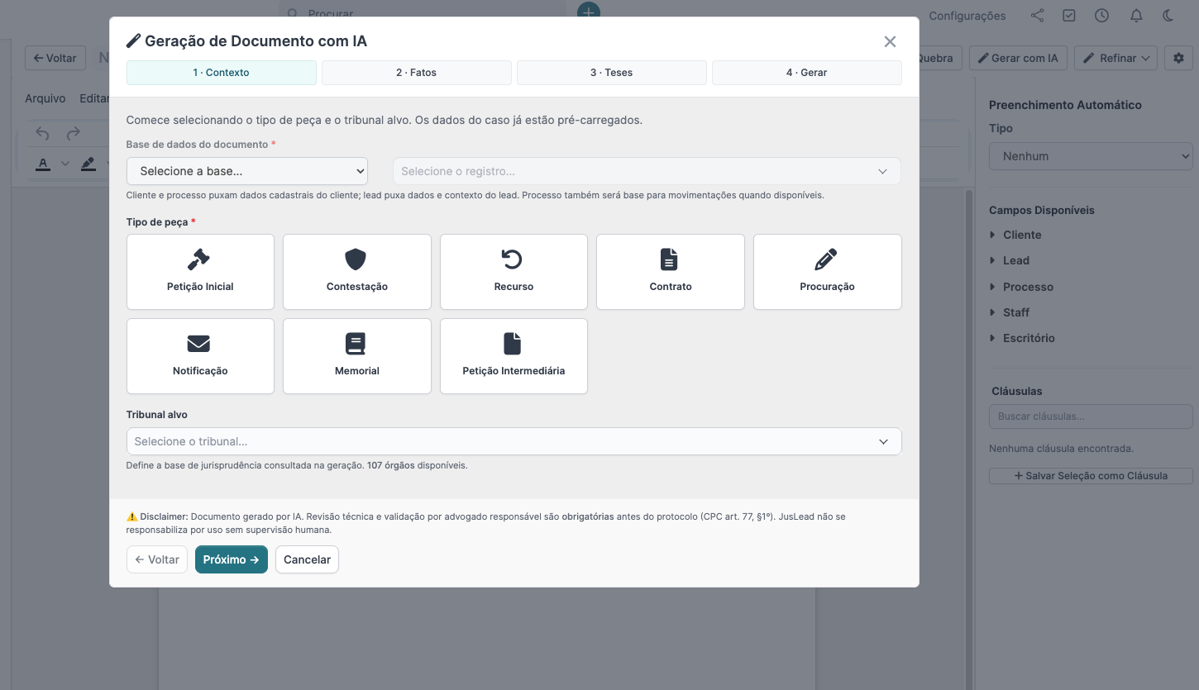Screen dimensions: 1199x690
Task: Click Salvar Seleção como Cláusula
Action: point(1091,476)
